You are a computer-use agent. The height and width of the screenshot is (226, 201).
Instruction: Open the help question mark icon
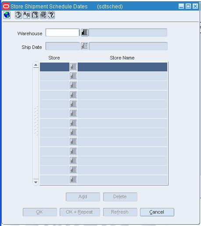(x=51, y=15)
